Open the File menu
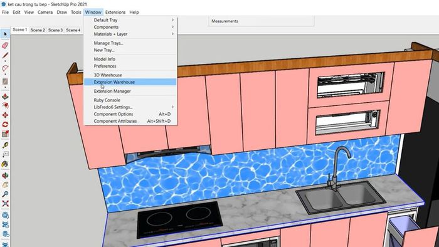439x247 pixels. pos(5,13)
